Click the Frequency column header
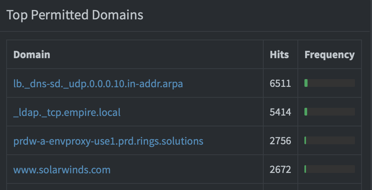This screenshot has width=372, height=190. (x=330, y=55)
